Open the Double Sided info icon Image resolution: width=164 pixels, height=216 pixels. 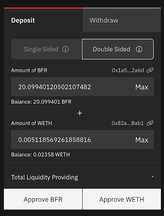[x=139, y=49]
